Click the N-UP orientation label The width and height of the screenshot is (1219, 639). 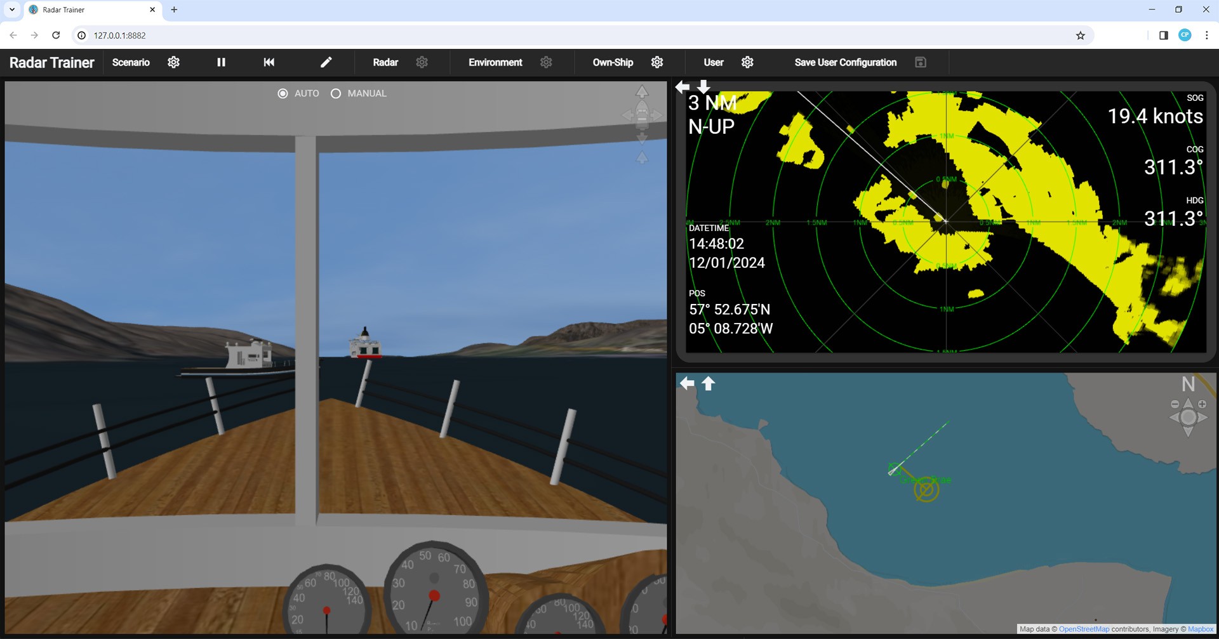point(711,126)
